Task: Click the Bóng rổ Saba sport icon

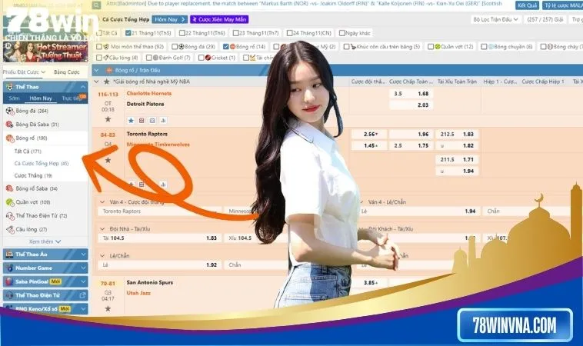Action: point(10,188)
